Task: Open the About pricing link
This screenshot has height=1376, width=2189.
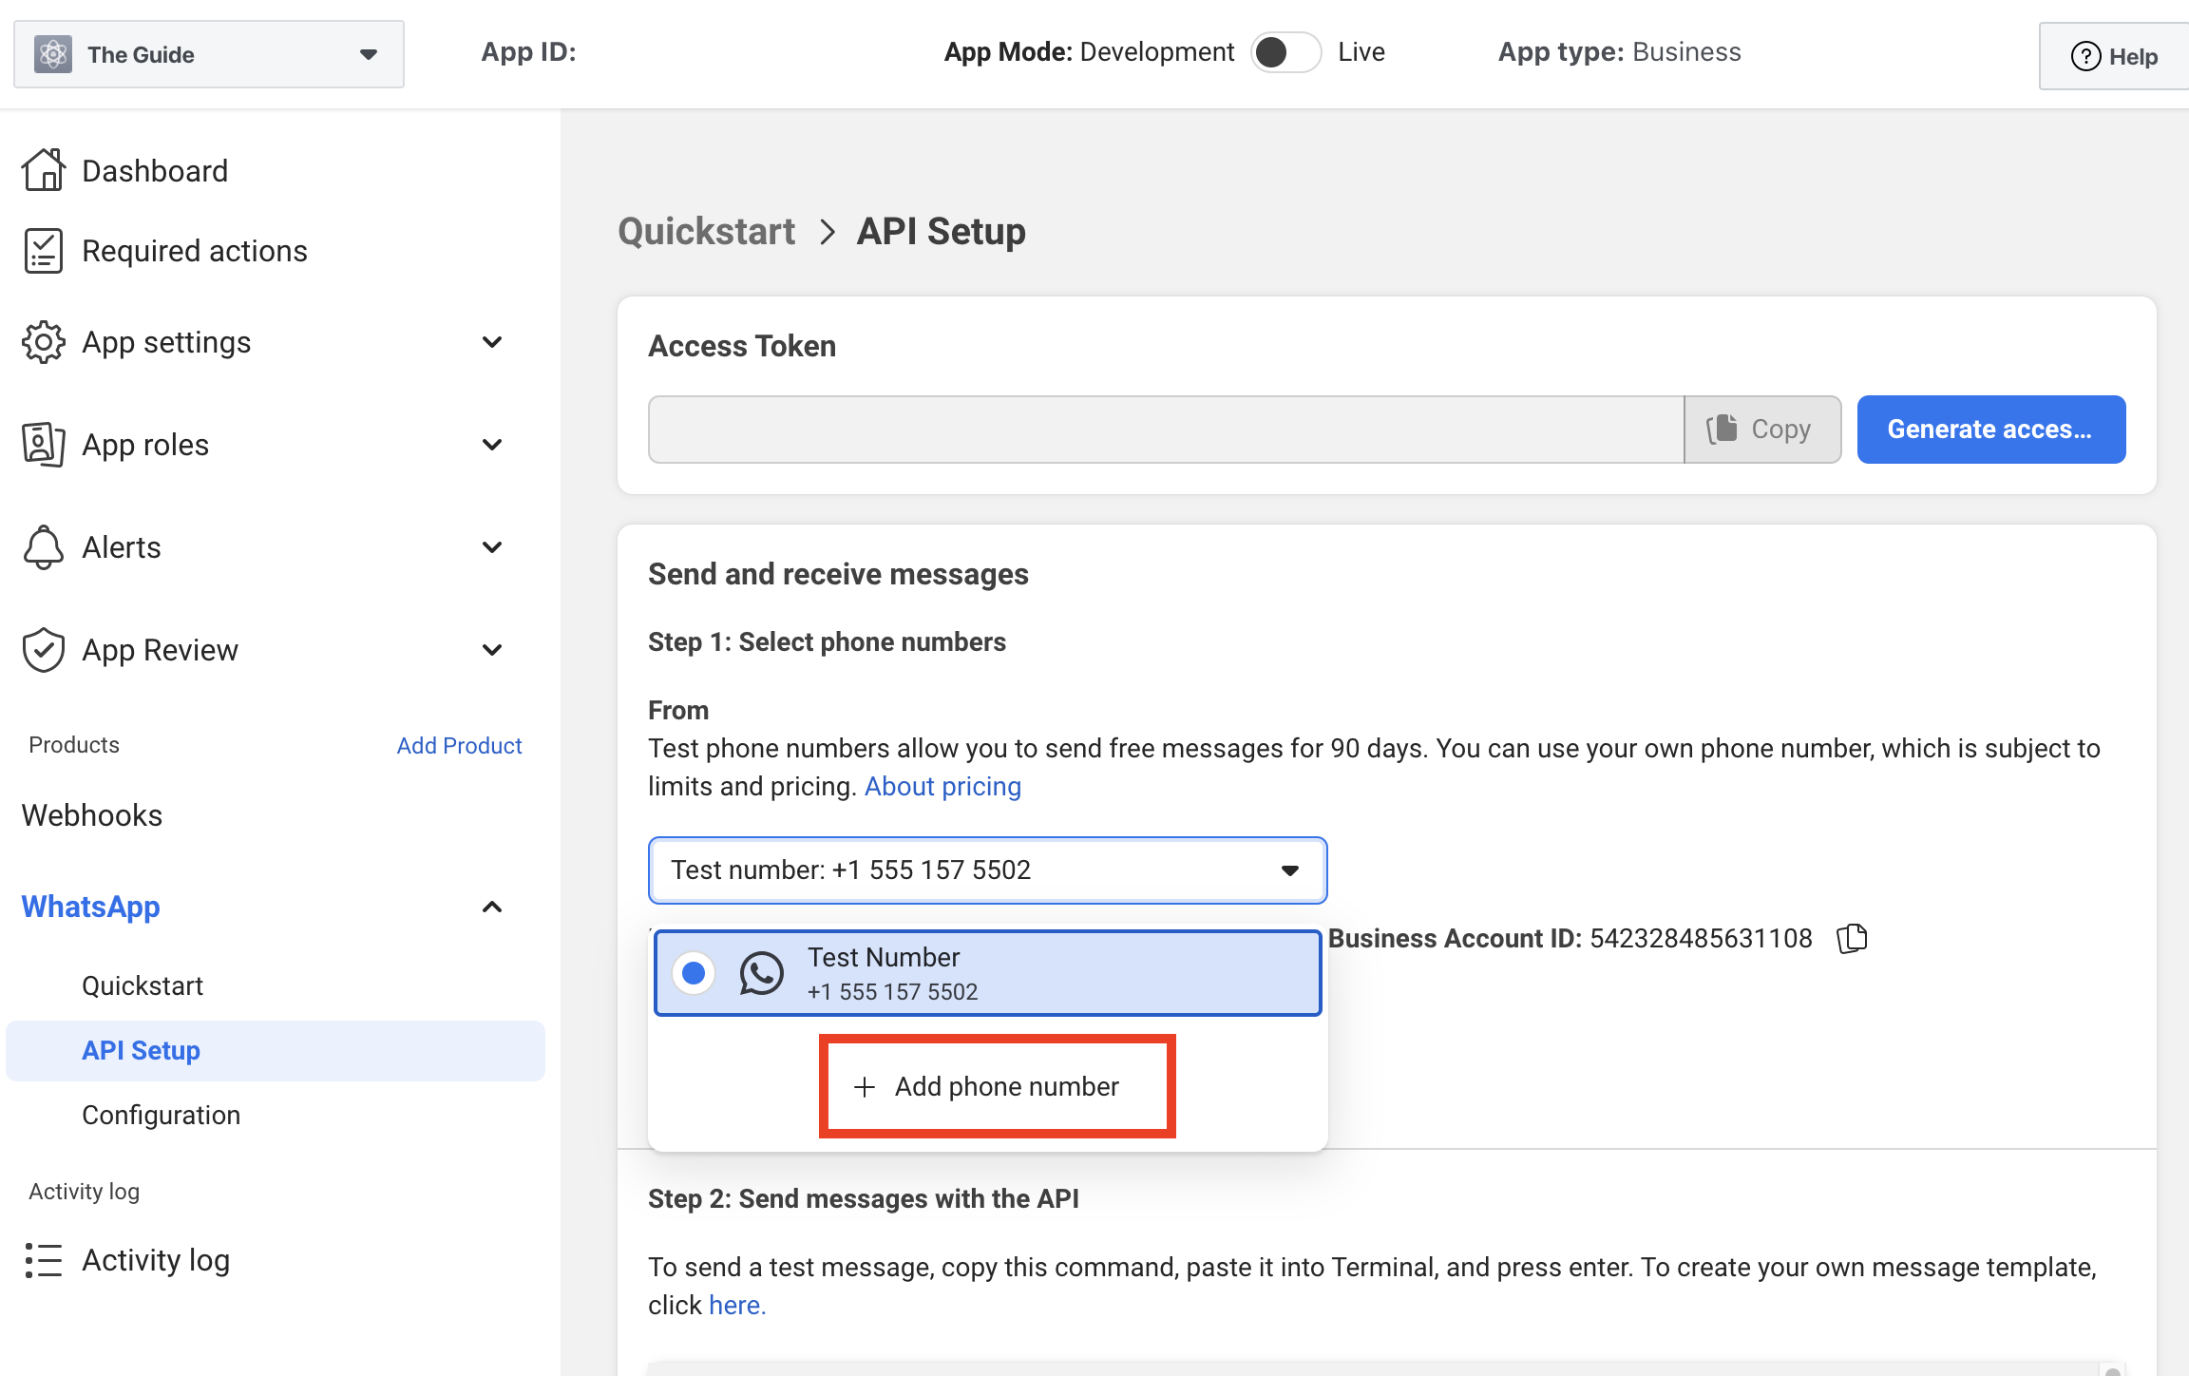Action: coord(942,787)
